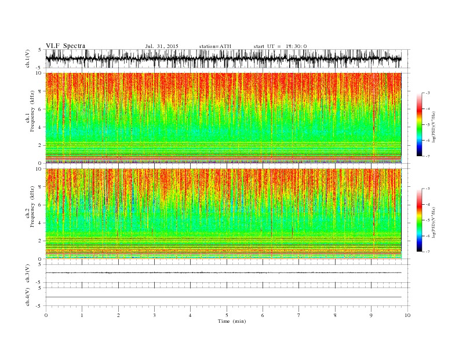Click the "-7" value below ch.2 colorbar
The width and height of the screenshot is (459, 354).
[428, 252]
